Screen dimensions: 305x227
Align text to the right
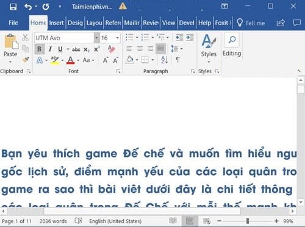point(150,49)
